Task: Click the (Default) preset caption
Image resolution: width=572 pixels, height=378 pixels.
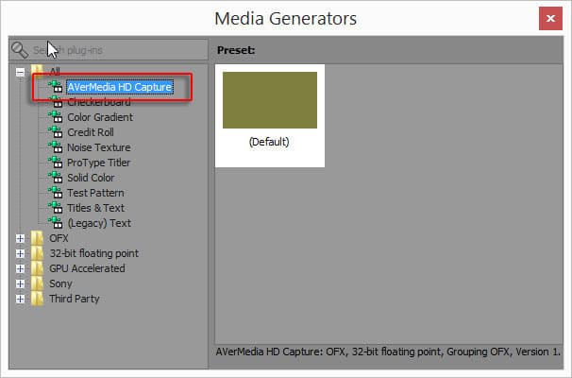Action: tap(269, 142)
